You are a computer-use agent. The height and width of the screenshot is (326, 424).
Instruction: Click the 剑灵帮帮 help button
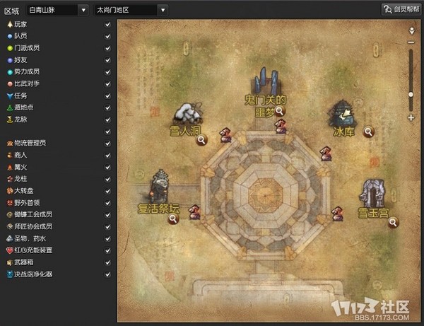coord(401,9)
